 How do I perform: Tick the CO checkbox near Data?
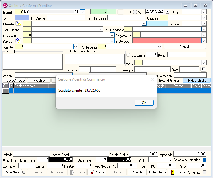pos(135,12)
